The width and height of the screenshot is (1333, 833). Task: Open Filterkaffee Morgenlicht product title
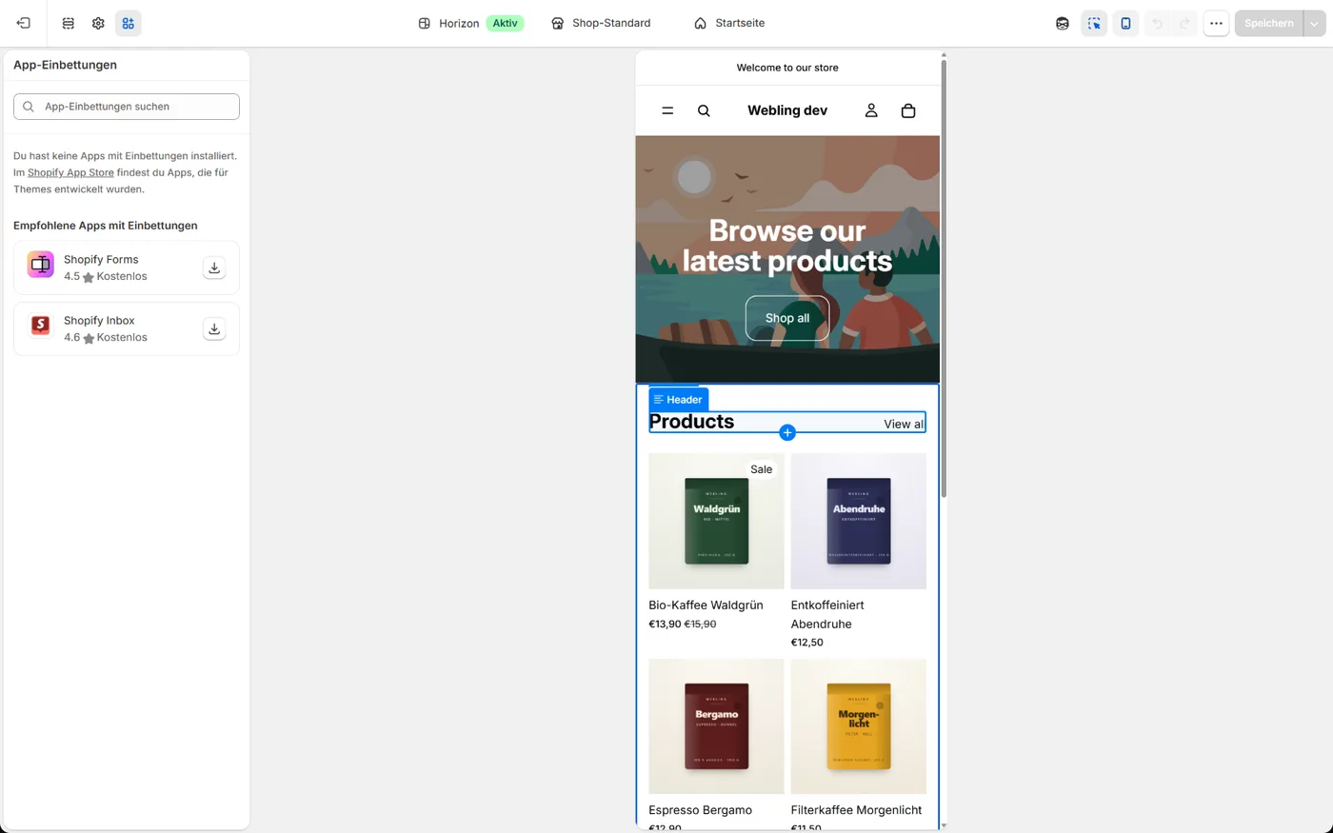pos(856,810)
